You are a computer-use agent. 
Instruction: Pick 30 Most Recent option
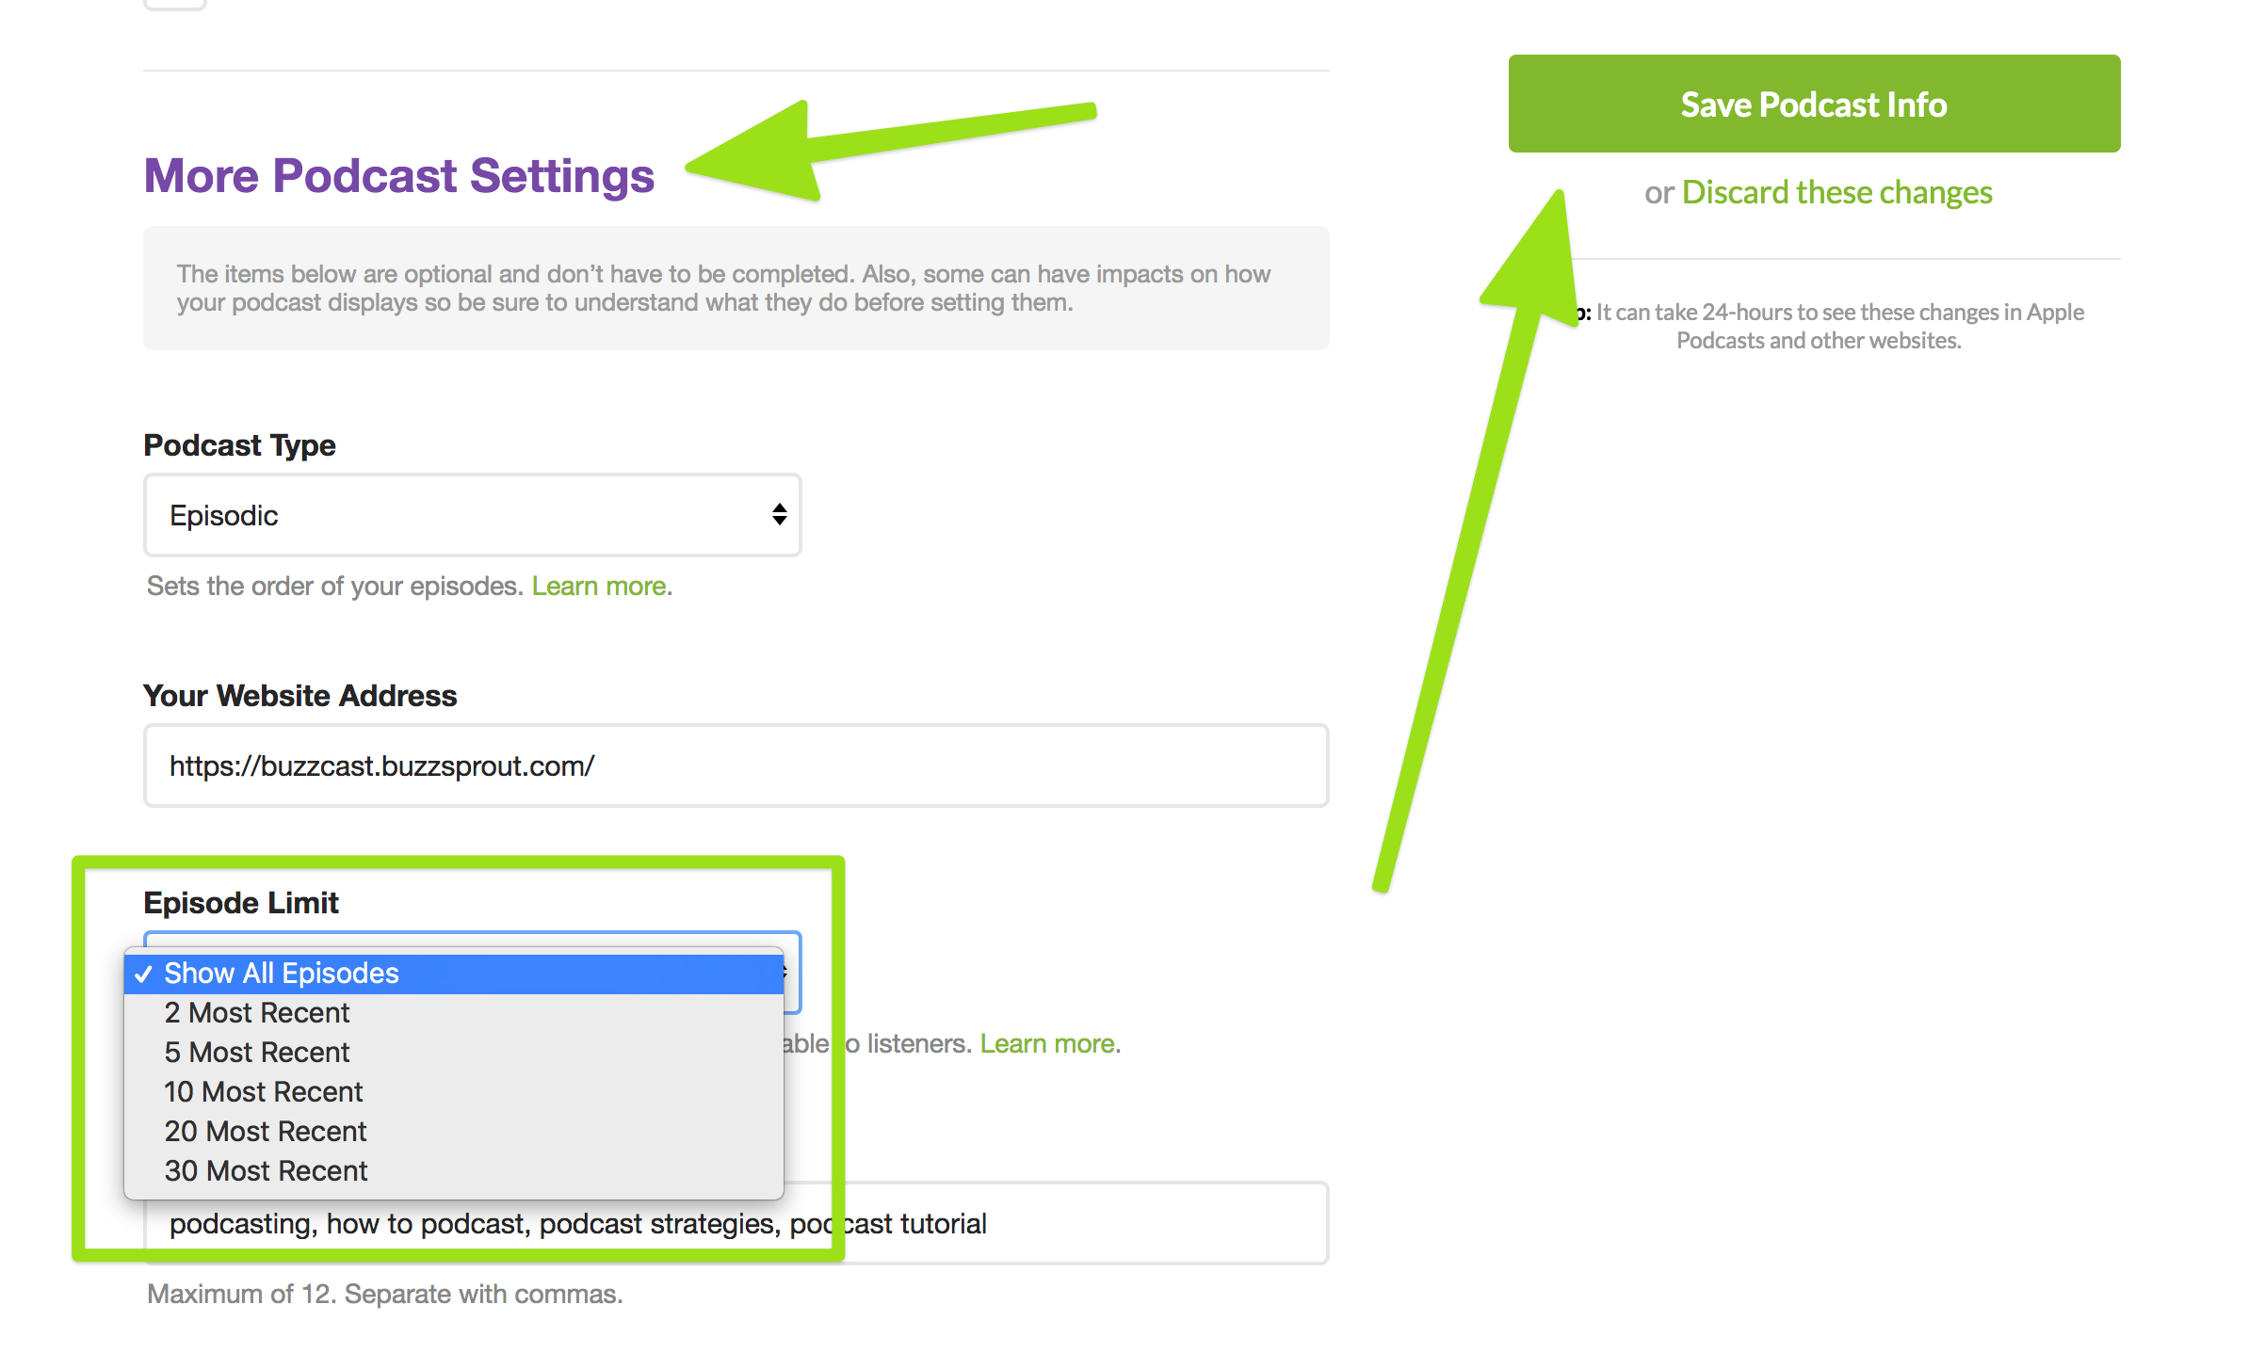coord(266,1171)
